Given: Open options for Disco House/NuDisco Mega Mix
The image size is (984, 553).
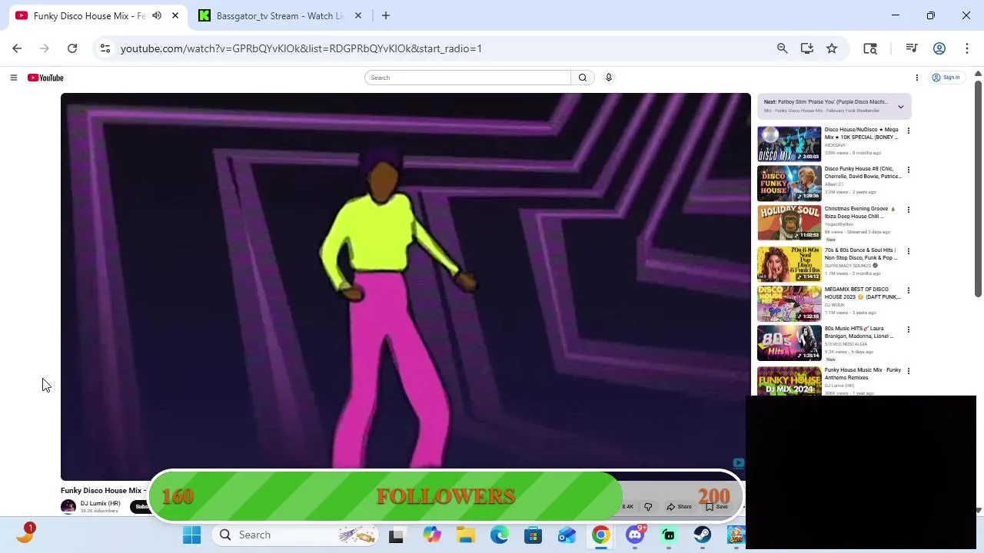Looking at the screenshot, I should coord(908,131).
